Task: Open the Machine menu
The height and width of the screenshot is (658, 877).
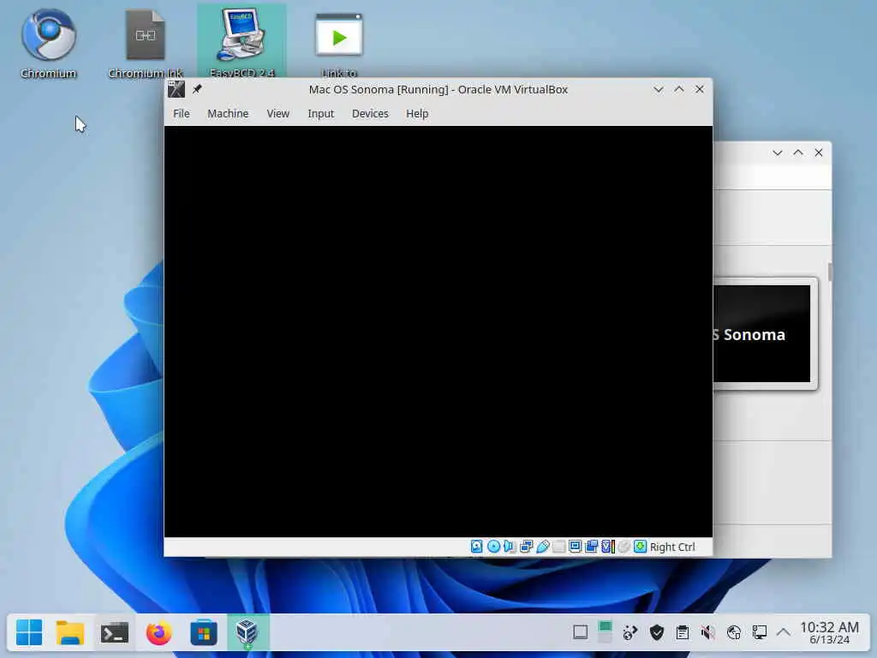Action: (228, 114)
